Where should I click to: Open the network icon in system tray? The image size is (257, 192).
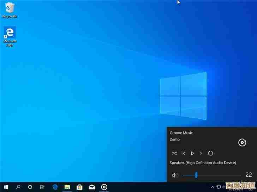tap(219, 187)
